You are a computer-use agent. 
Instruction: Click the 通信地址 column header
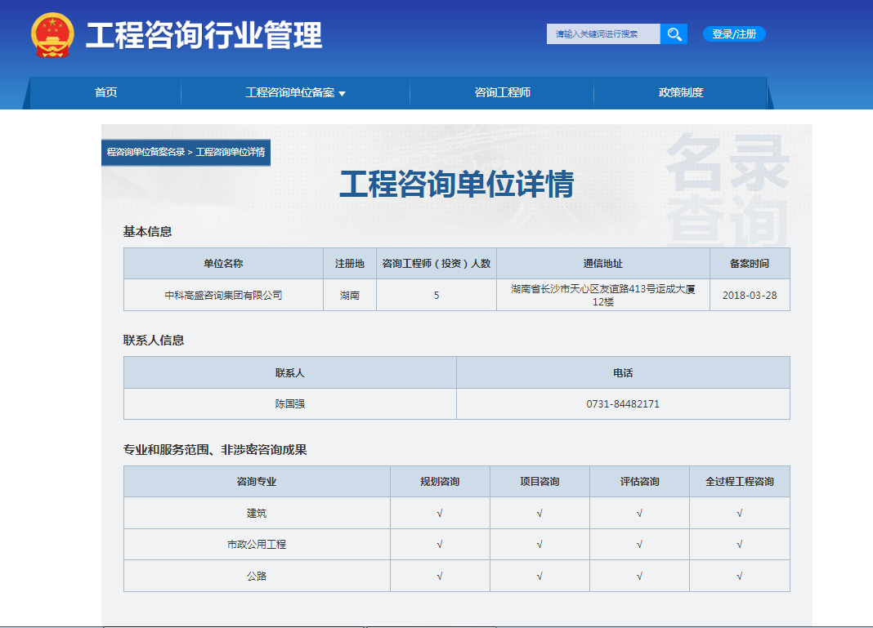tap(603, 264)
